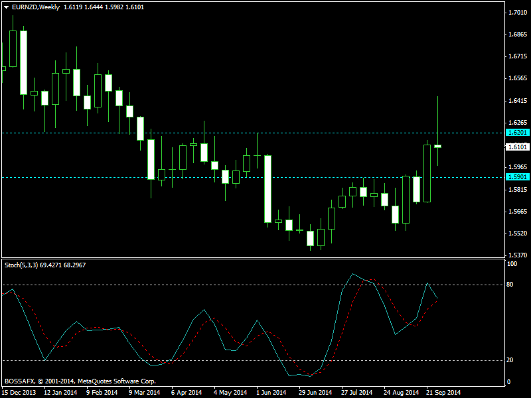Select the latest weekly candle body
531x398 pixels.
pos(437,146)
